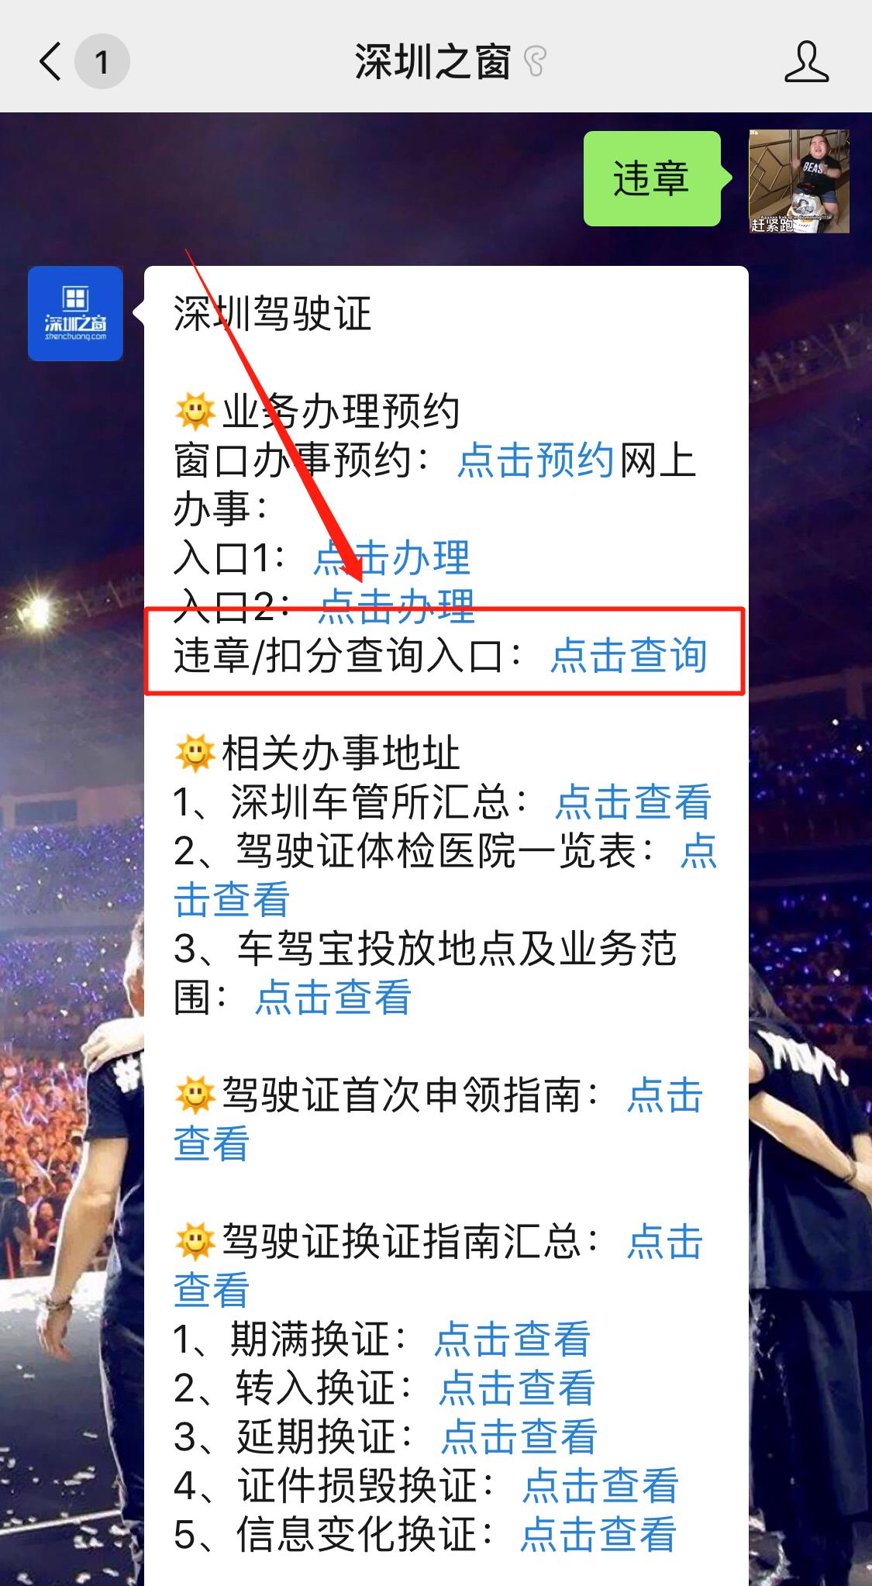Tap the sender's avatar picture
Image resolution: width=872 pixels, height=1586 pixels.
pos(798,181)
